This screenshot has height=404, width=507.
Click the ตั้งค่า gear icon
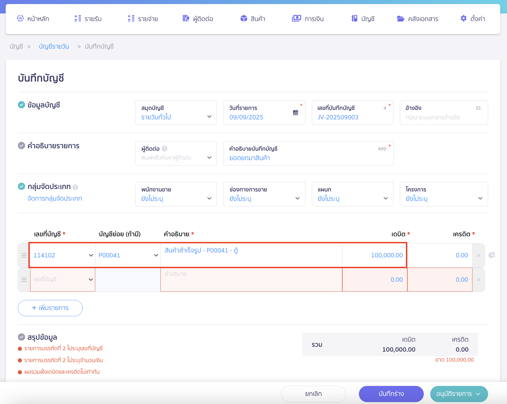(463, 18)
